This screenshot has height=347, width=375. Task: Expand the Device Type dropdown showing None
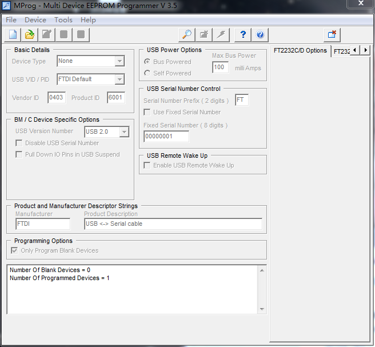pyautogui.click(x=119, y=61)
